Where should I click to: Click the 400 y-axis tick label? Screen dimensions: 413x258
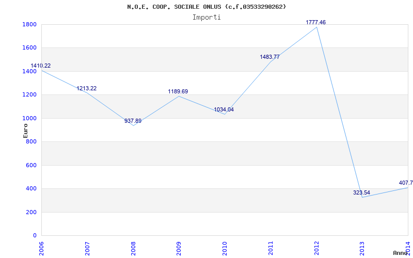point(31,189)
